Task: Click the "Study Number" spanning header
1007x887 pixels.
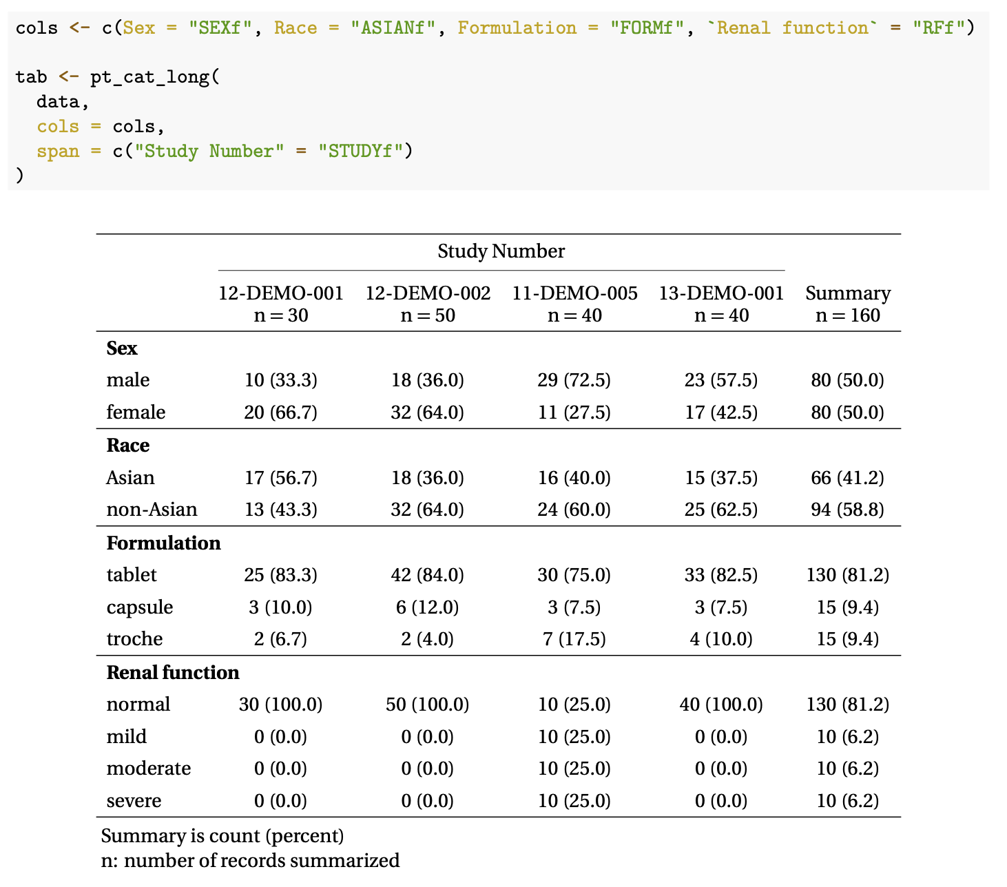Action: (501, 251)
